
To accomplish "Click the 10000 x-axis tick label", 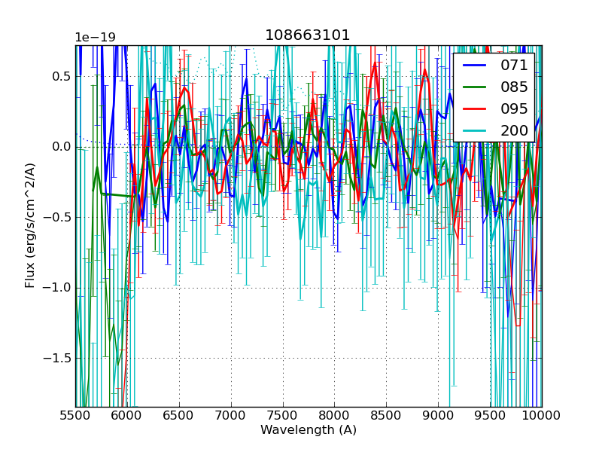I will [542, 415].
